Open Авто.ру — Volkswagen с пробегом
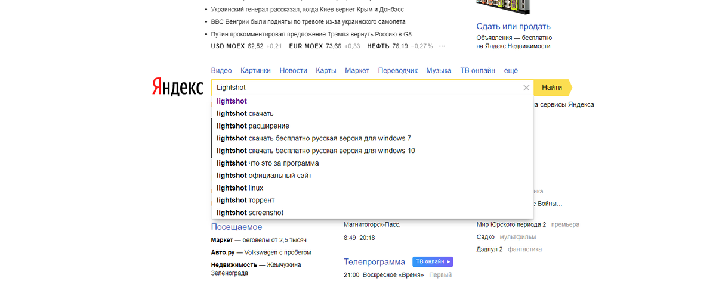This screenshot has height=281, width=716. (261, 252)
